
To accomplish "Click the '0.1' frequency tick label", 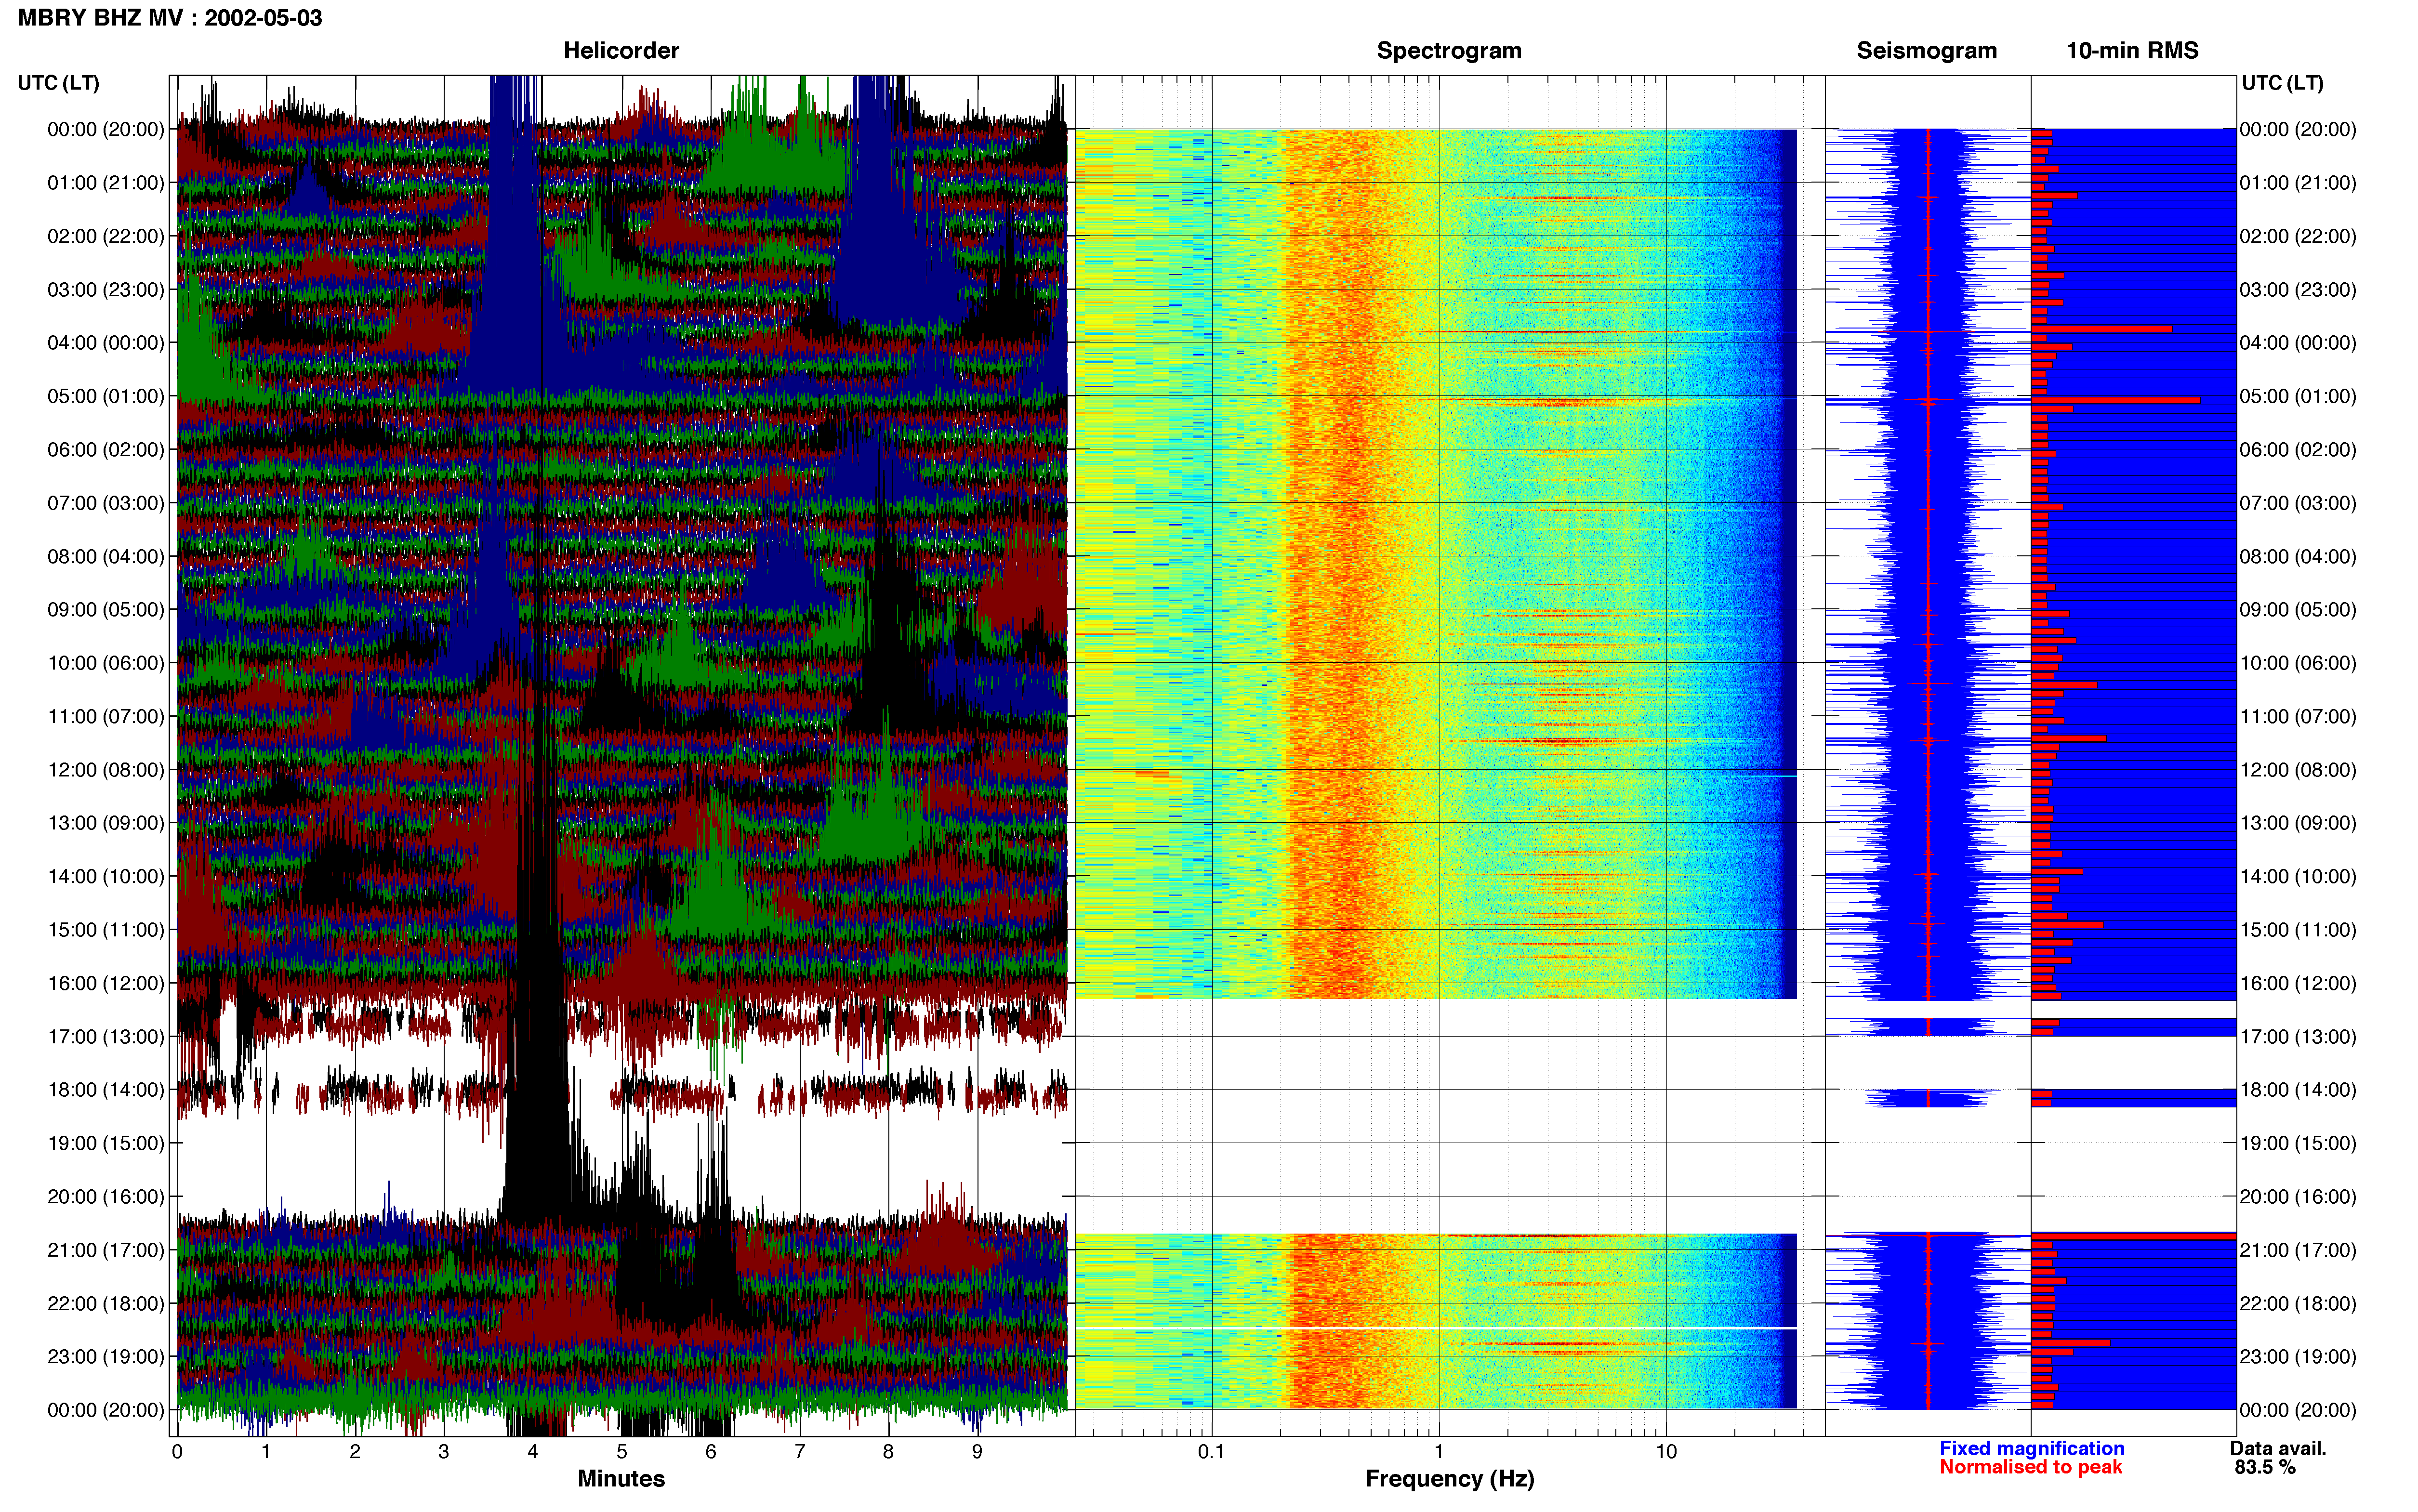I will tap(1211, 1452).
